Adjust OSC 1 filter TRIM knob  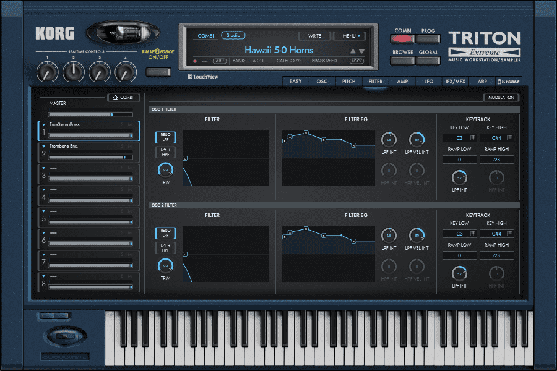165,171
